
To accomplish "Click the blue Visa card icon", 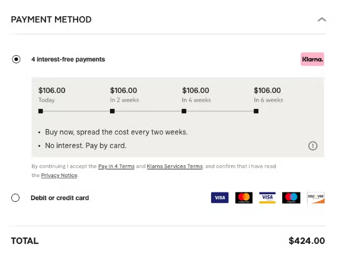I will point(219,198).
